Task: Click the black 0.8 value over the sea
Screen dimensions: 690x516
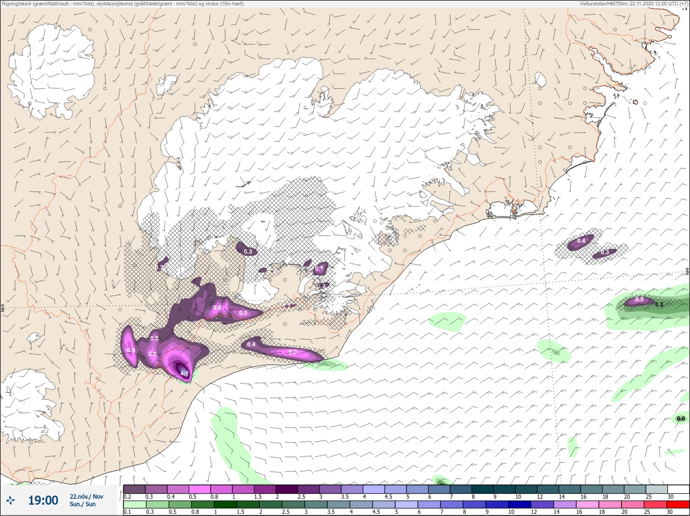Action: click(659, 304)
